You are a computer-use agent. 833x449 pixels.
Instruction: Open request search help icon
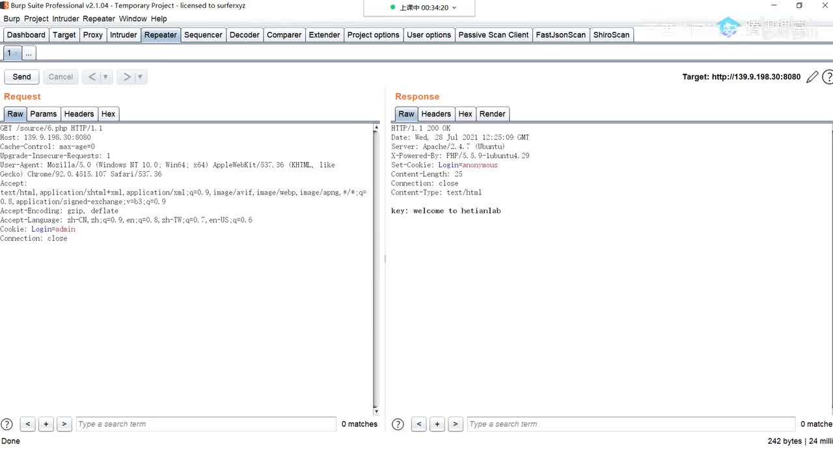(x=7, y=424)
